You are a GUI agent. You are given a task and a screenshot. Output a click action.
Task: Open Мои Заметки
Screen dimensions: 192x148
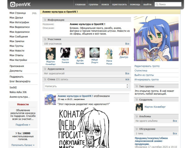(17, 41)
